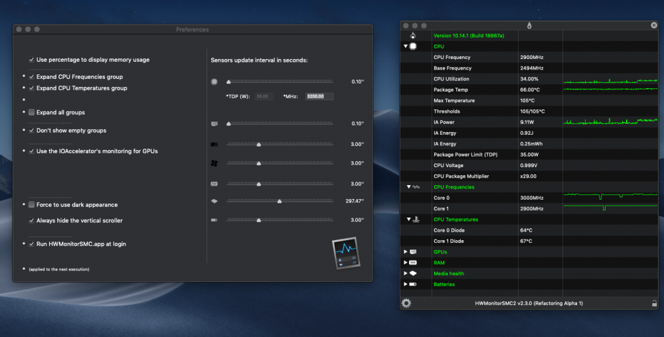
Task: Select the Package Temp row
Action: 529,90
